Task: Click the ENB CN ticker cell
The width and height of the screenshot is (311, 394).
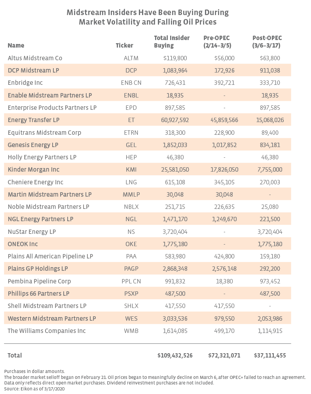Action: click(131, 83)
